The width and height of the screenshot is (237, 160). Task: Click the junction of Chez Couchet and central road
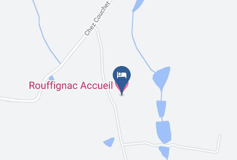(96, 28)
